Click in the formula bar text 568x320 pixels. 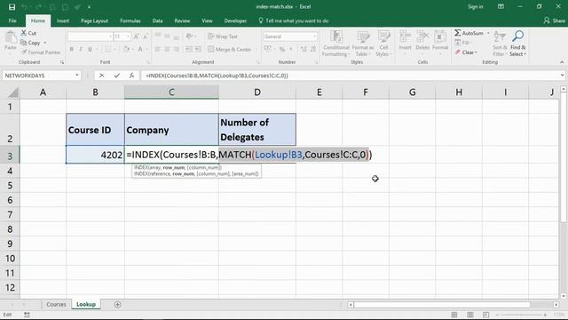point(217,76)
